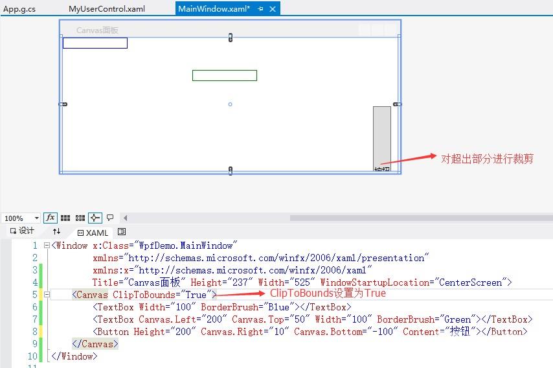
Task: Click the designer left scroll arrow
Action: [125, 218]
